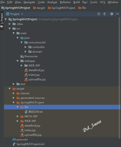Select uploadfile.jsp icon under target

pos(22,135)
